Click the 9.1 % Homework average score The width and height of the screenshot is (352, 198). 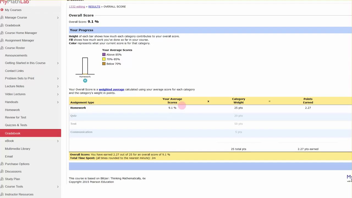click(172, 108)
